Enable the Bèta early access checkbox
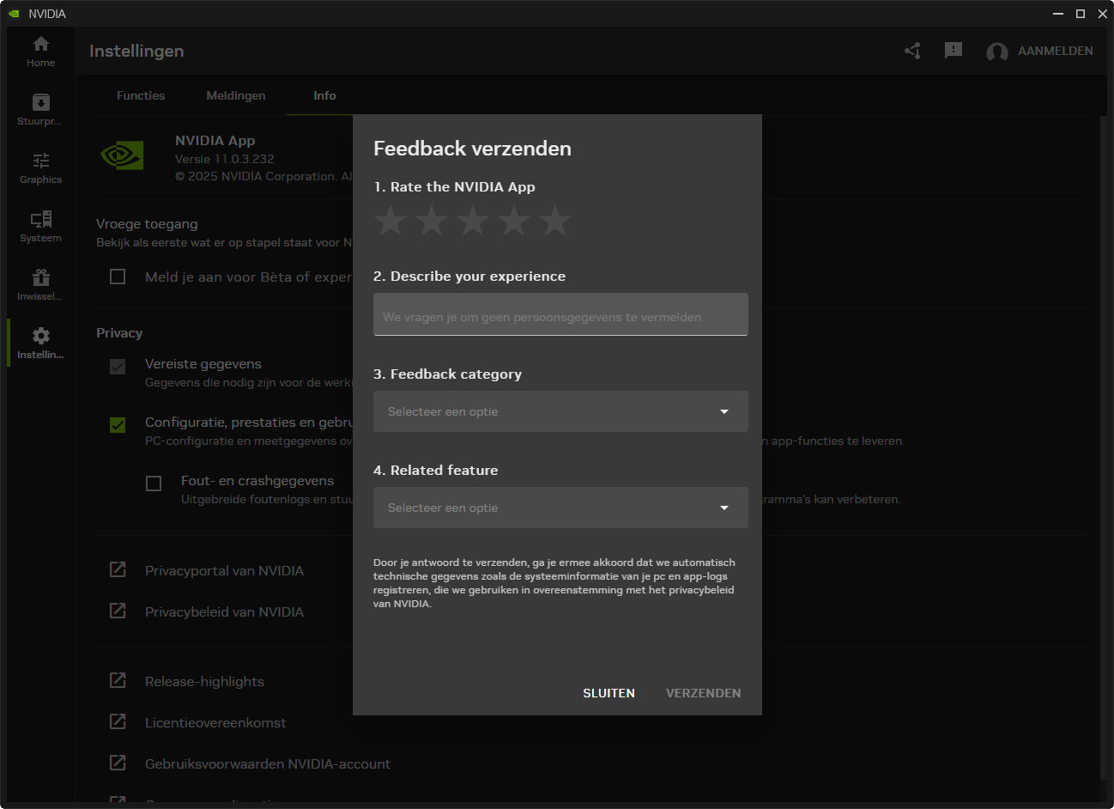Image resolution: width=1114 pixels, height=809 pixels. (x=118, y=277)
